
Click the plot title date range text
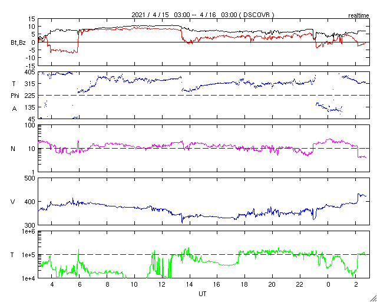coord(203,15)
